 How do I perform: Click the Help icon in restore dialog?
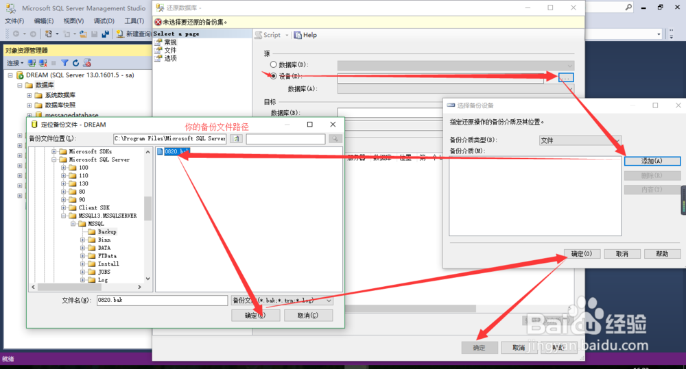coord(298,35)
